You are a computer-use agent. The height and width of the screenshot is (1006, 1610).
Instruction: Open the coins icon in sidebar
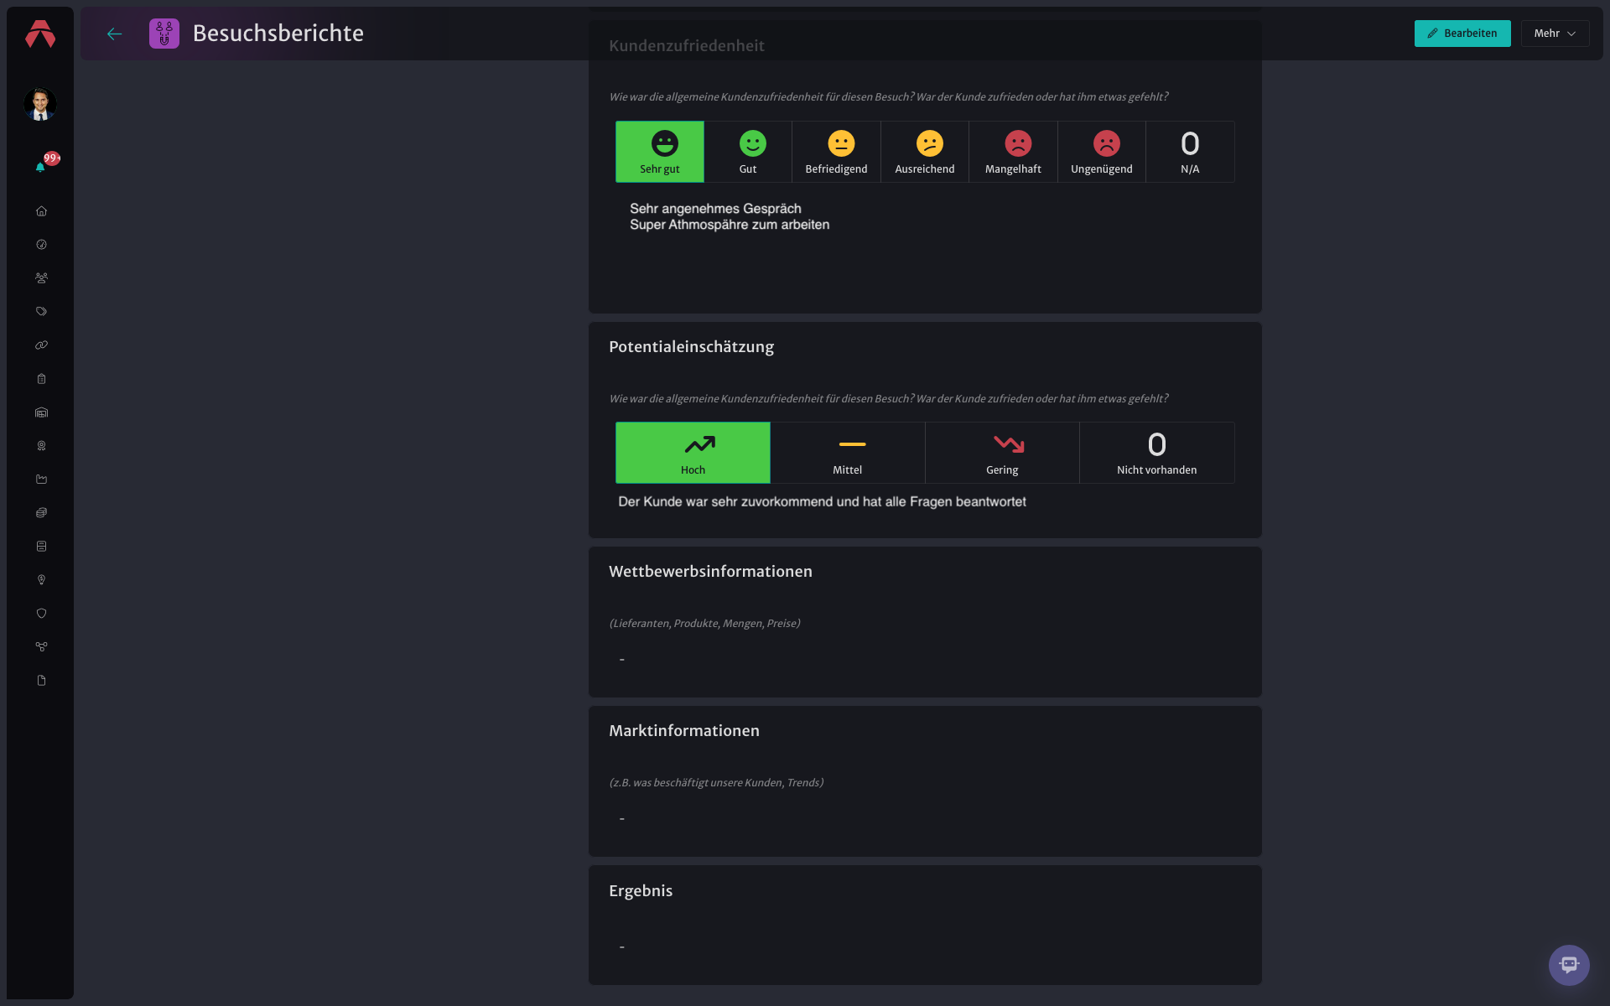(41, 513)
